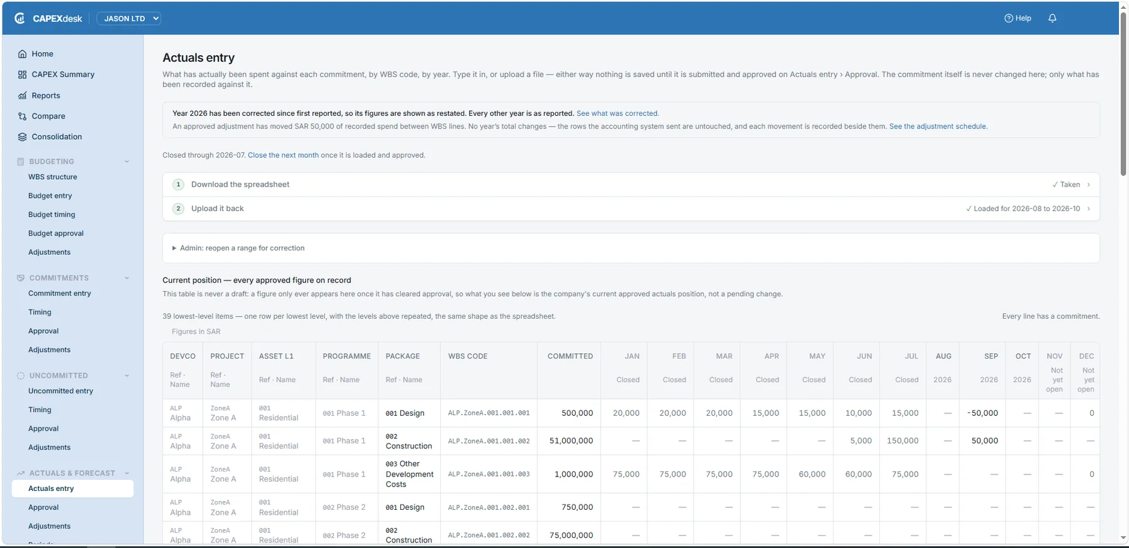1129x548 pixels.
Task: Open the See the adjustment schedule link
Action: click(x=938, y=127)
